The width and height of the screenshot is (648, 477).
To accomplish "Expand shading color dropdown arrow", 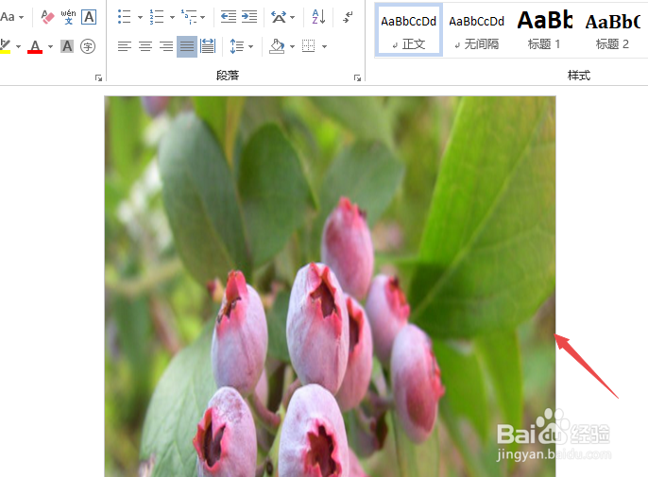I will 292,46.
